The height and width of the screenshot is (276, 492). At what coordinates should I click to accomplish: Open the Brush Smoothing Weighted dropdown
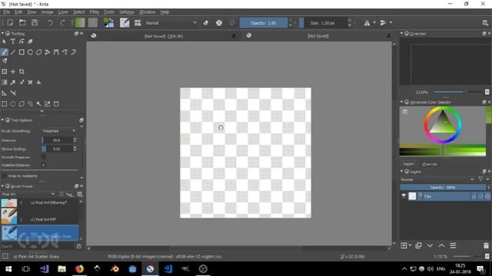pyautogui.click(x=59, y=131)
